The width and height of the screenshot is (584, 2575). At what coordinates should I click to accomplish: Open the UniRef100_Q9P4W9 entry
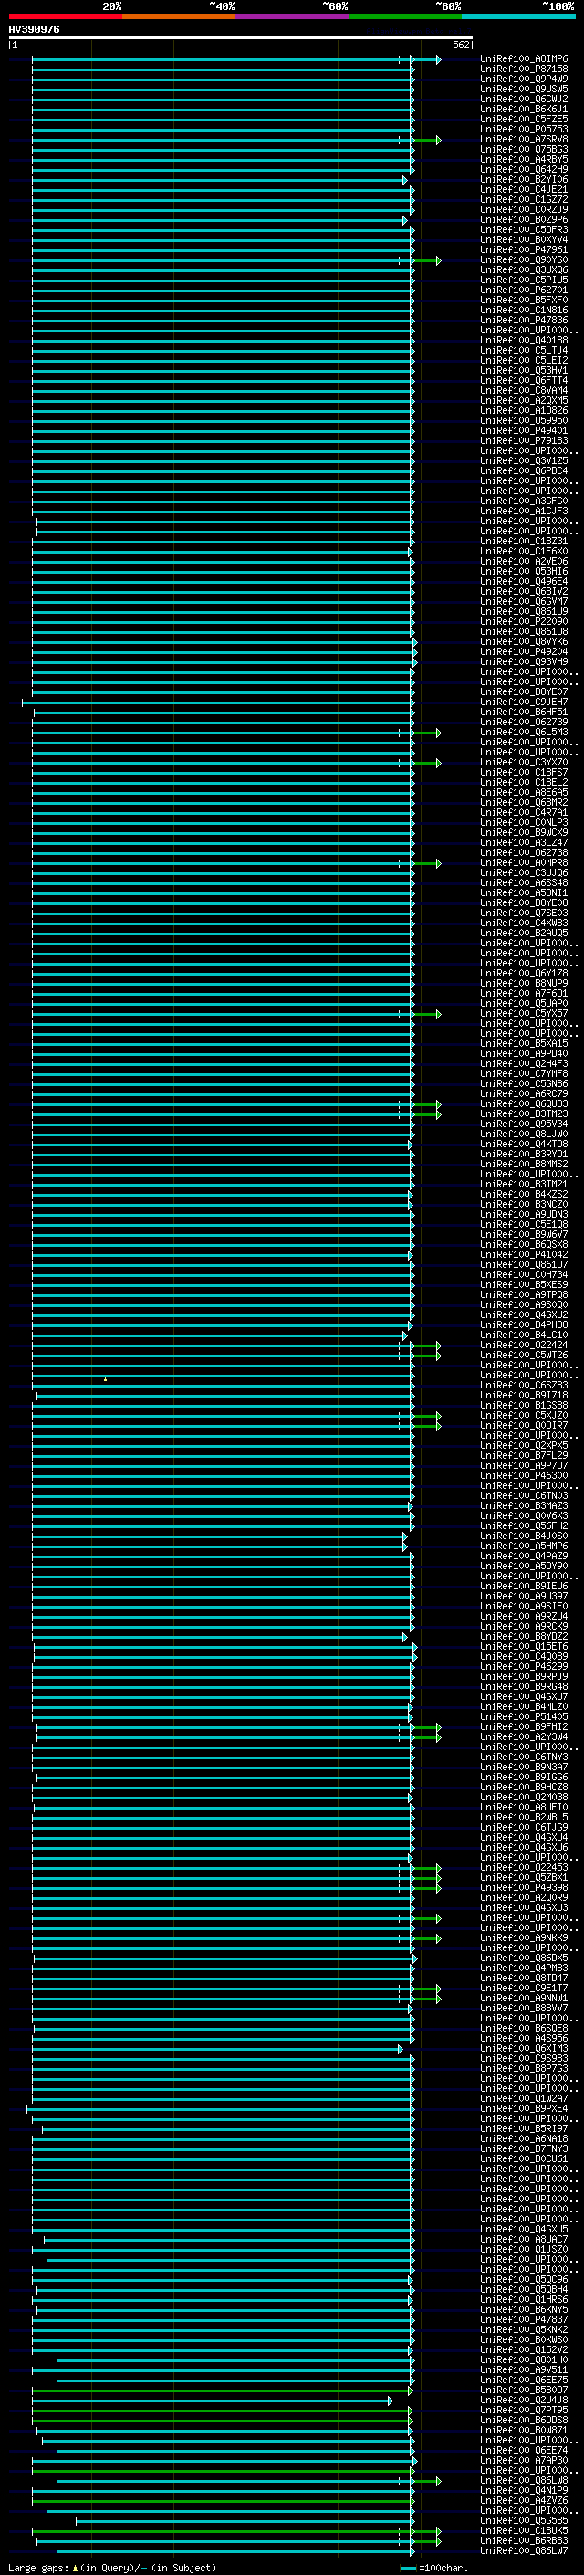tap(524, 79)
